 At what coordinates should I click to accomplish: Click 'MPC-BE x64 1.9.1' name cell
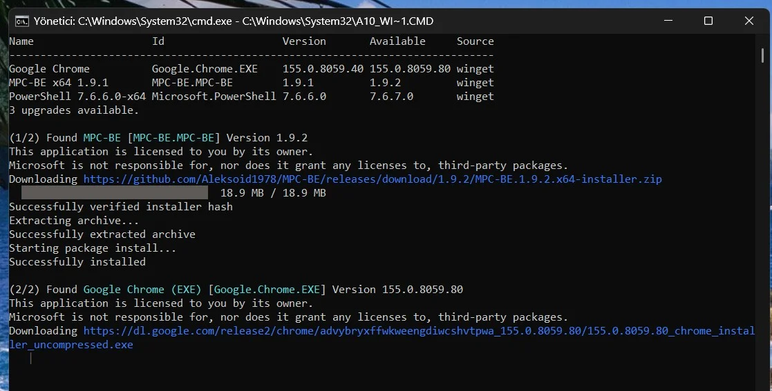pyautogui.click(x=59, y=83)
